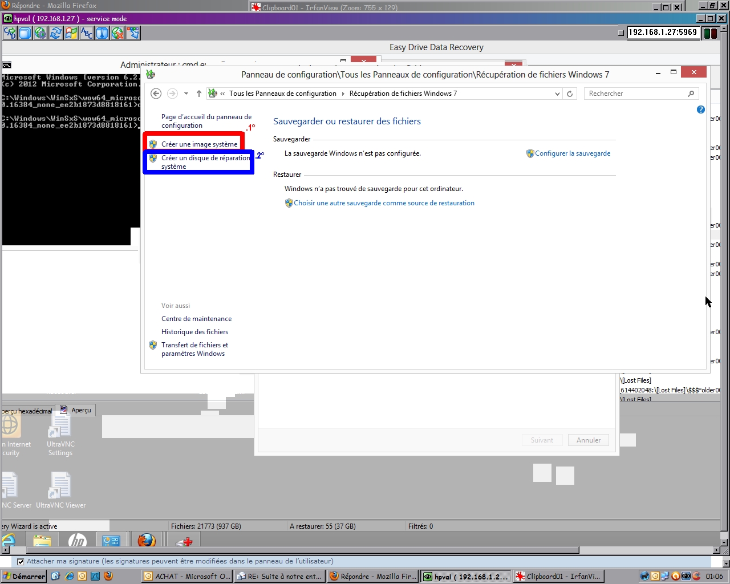Image resolution: width=730 pixels, height=584 pixels.
Task: Click the Démarrer start button
Action: pyautogui.click(x=23, y=576)
